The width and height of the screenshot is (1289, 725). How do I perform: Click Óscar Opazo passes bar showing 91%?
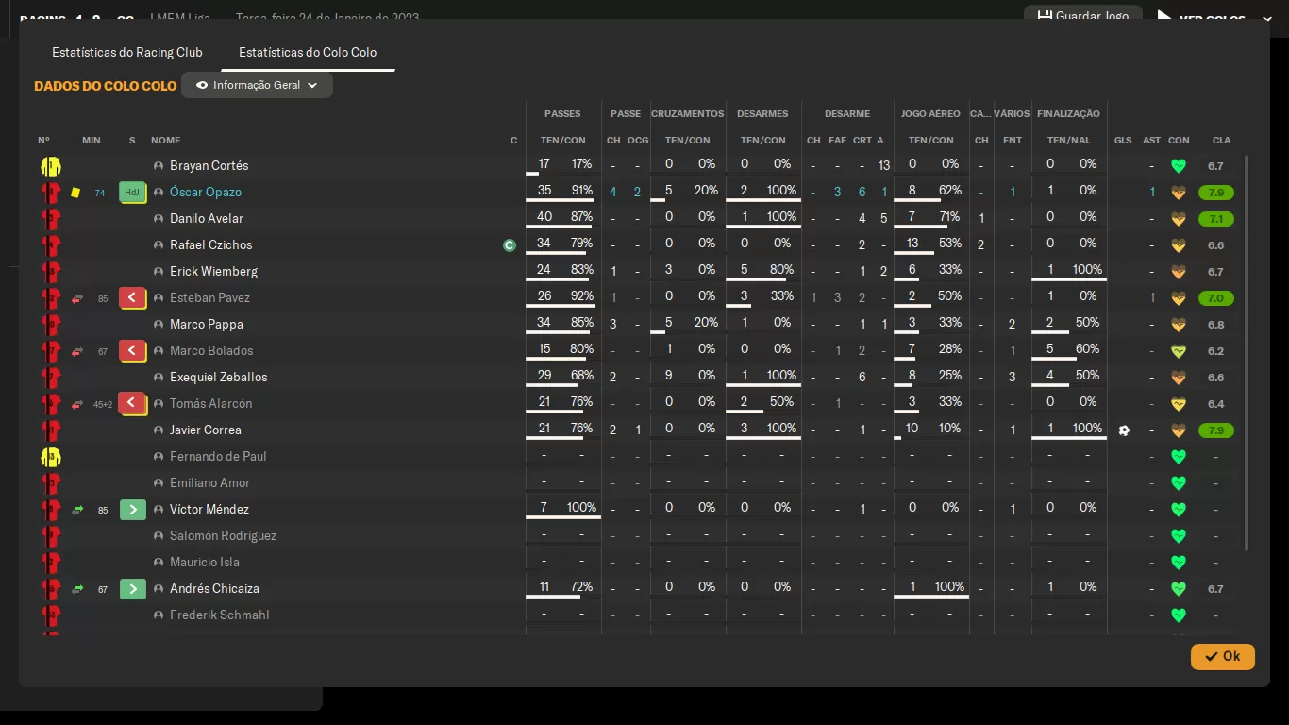point(562,193)
